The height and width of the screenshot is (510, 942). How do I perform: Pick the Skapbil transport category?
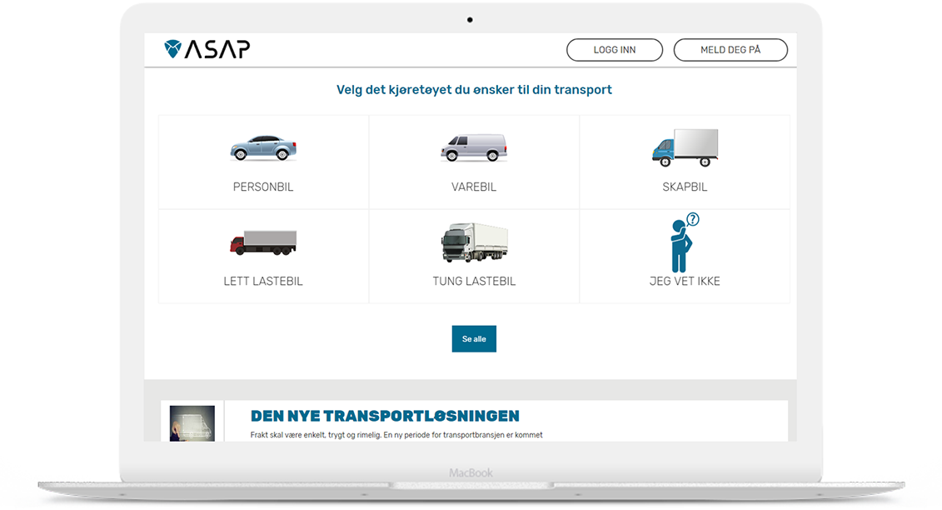(x=685, y=162)
